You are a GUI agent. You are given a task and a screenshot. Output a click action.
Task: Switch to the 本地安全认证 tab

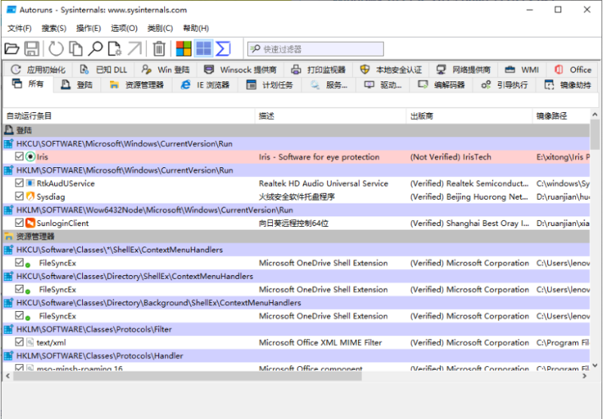tap(390, 69)
